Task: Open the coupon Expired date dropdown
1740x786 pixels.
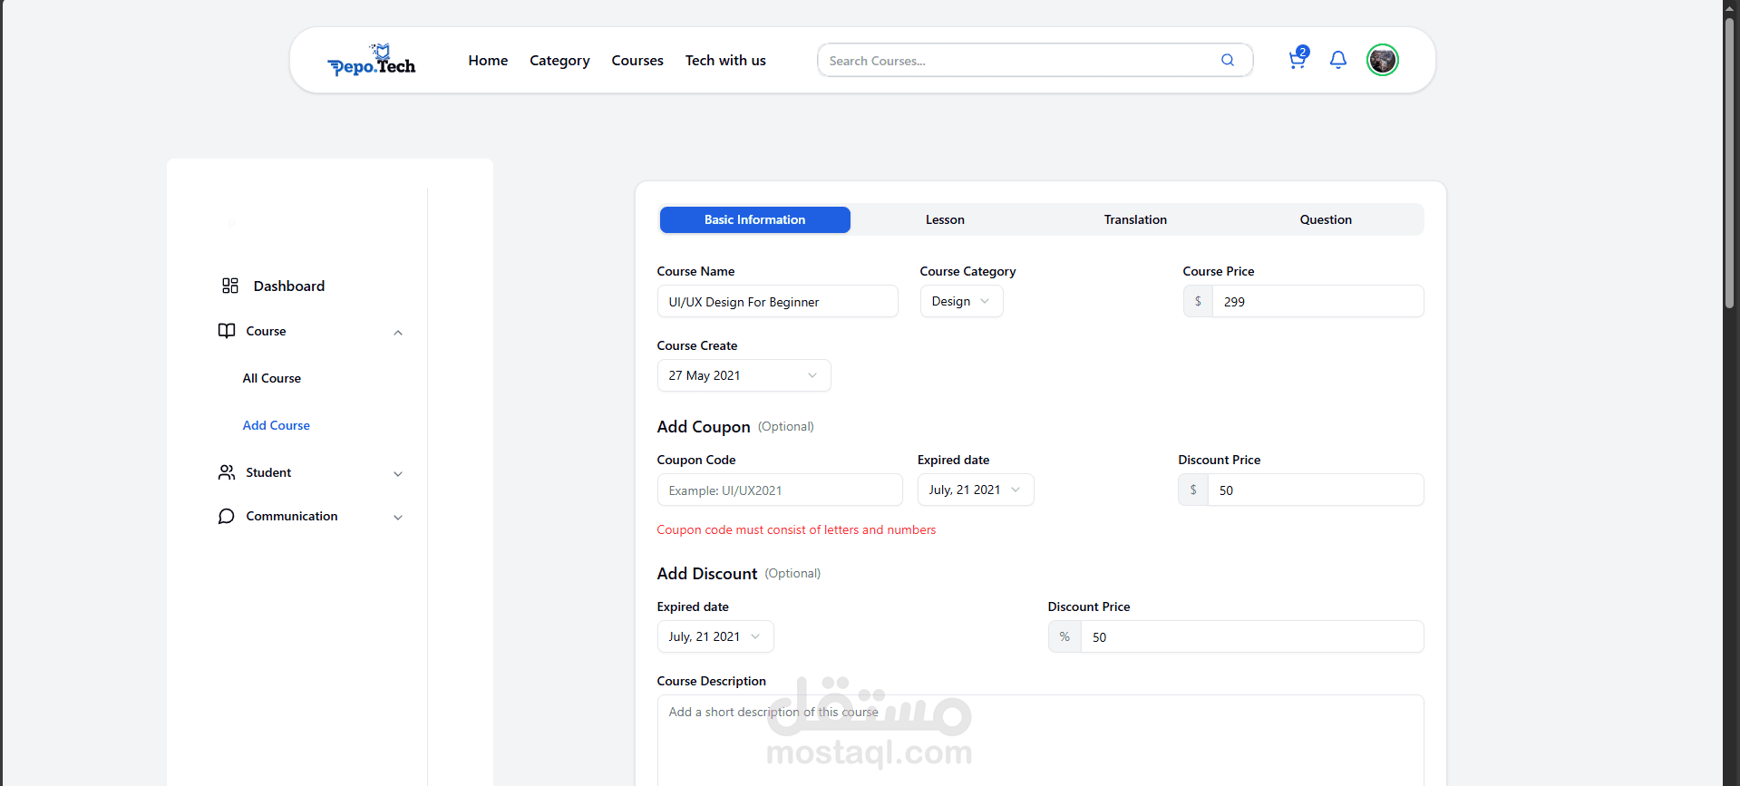Action: pos(975,490)
